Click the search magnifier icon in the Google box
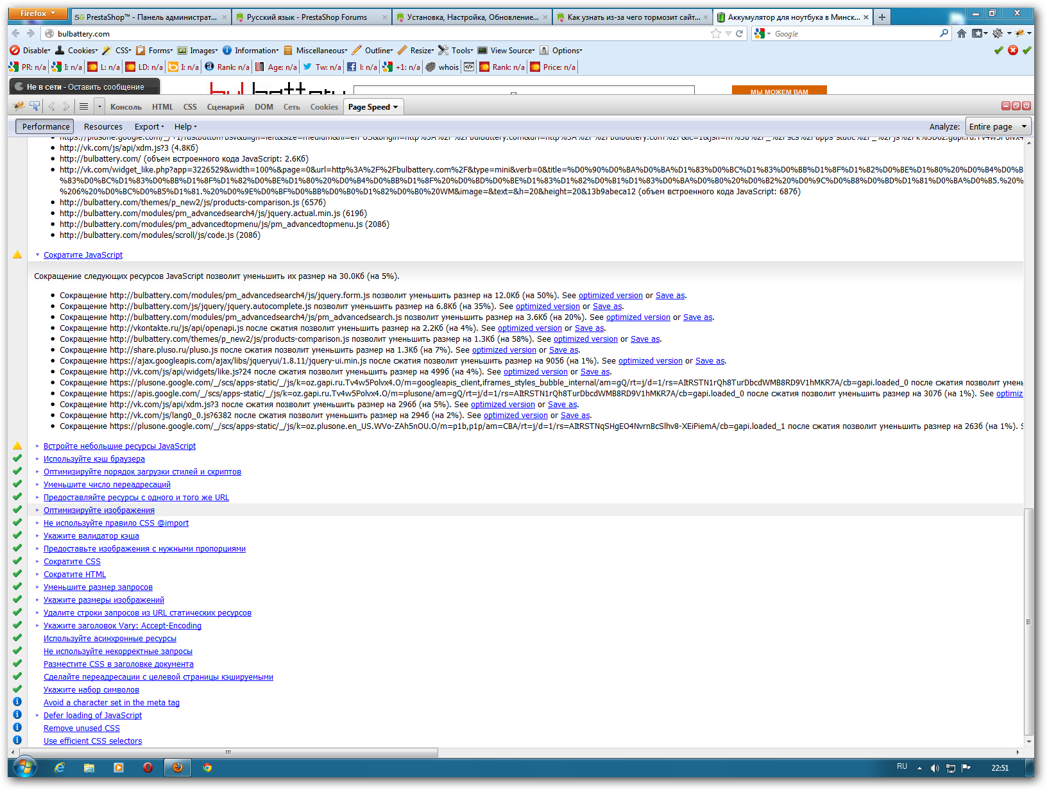 [944, 33]
